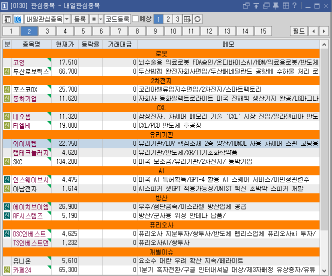Select view mode 1 button

(158, 20)
